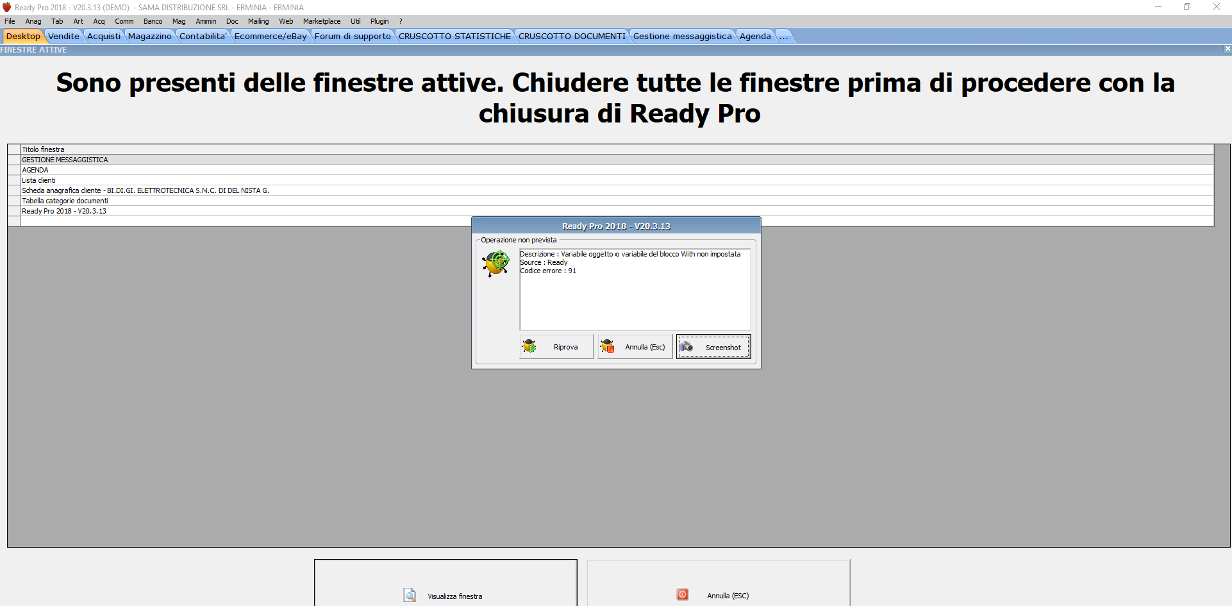Screen dimensions: 1232x606
Task: Switch to the Contabilita' tab
Action: (x=203, y=36)
